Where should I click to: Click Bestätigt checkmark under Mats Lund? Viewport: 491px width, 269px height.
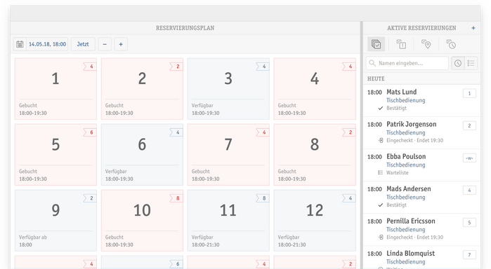tap(381, 108)
